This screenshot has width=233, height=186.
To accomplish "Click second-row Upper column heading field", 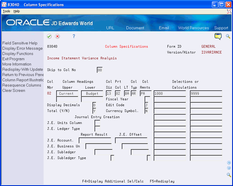I will point(67,99).
